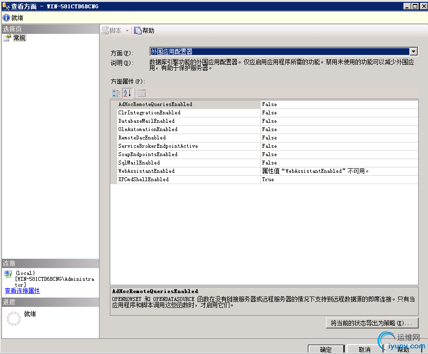Viewport: 428px width, 354px height.
Task: Click the bottom 帮助 button
Action: pos(403,349)
